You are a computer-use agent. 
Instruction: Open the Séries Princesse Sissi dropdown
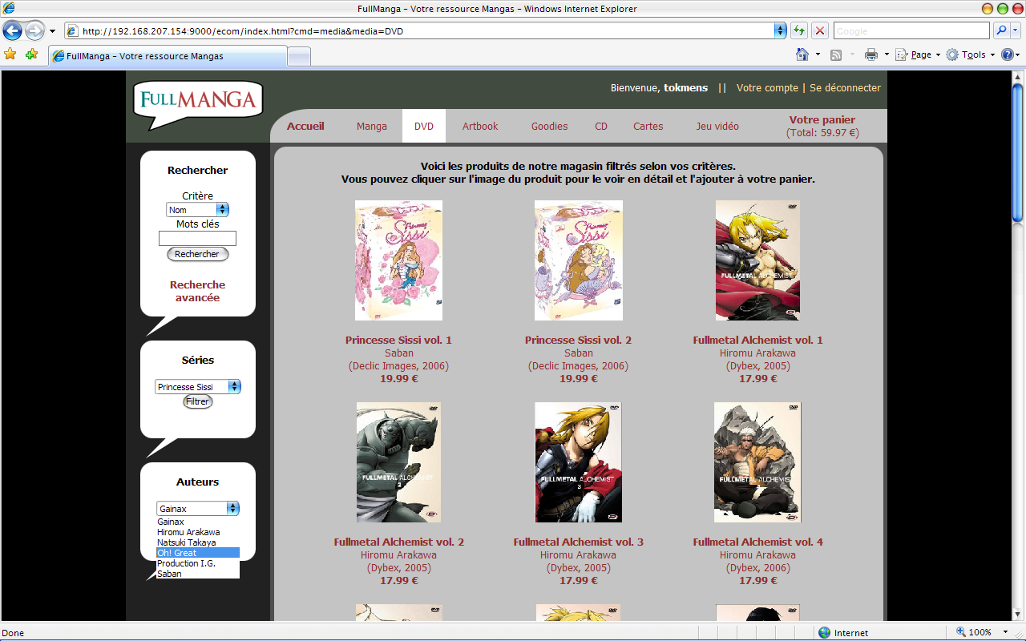pos(198,387)
